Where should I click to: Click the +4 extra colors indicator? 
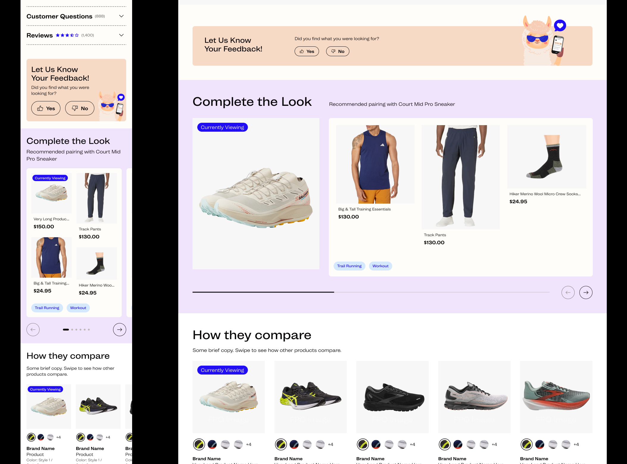[x=249, y=444]
